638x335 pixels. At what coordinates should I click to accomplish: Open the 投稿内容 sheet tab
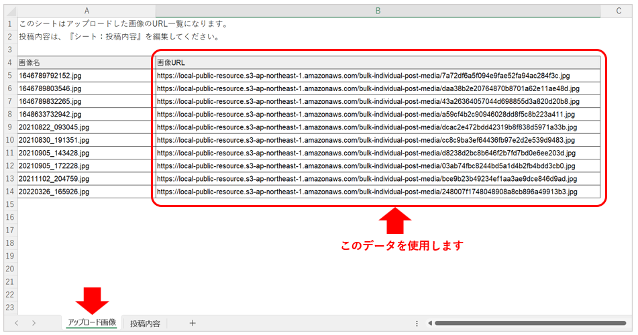click(x=145, y=324)
